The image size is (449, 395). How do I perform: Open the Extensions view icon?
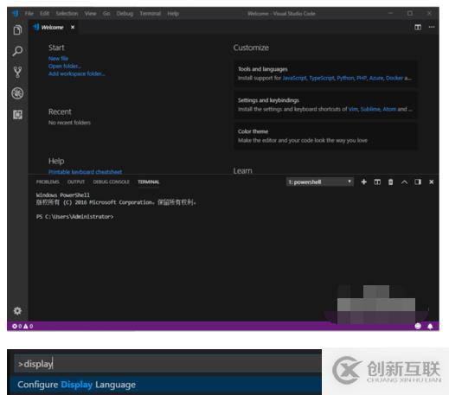coord(17,115)
